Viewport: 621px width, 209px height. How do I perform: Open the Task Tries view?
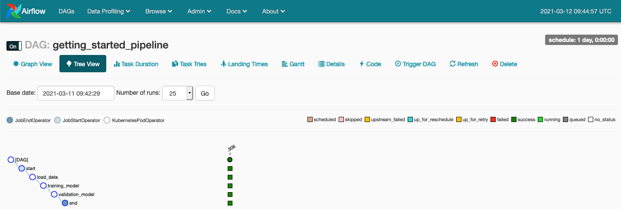pos(189,64)
